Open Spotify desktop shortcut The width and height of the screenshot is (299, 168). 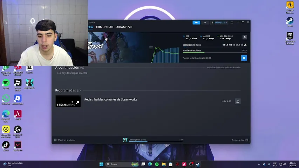pyautogui.click(x=6, y=84)
